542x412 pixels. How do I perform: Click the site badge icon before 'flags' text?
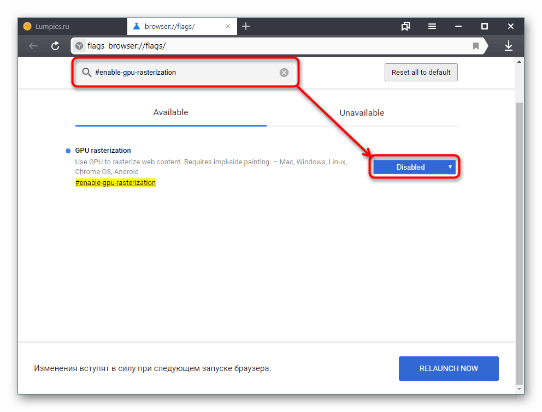pyautogui.click(x=80, y=46)
